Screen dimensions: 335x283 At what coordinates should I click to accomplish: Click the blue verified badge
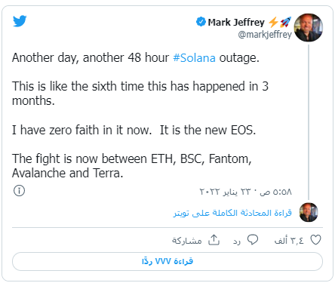click(x=201, y=22)
